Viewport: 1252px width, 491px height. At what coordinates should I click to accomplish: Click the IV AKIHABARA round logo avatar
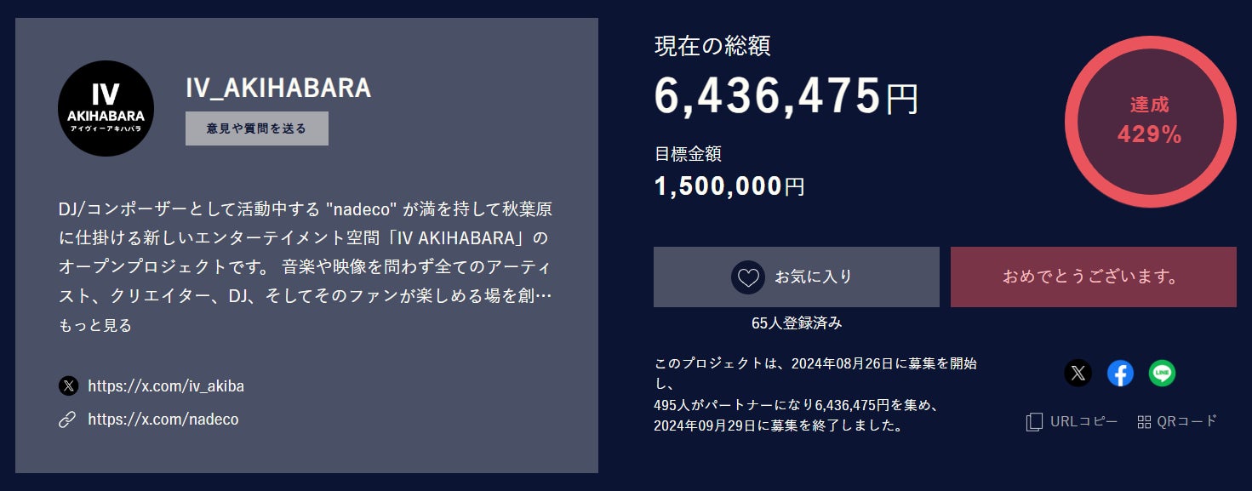106,108
